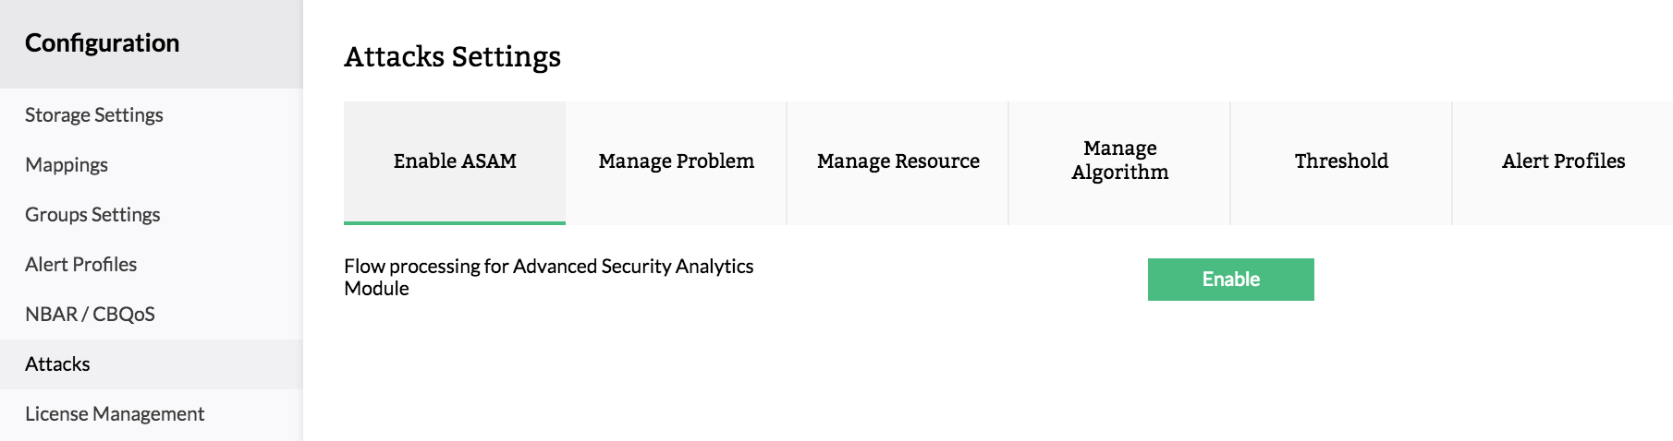Open the Alert Profiles tab in Attacks Settings
The image size is (1673, 441).
pos(1563,161)
